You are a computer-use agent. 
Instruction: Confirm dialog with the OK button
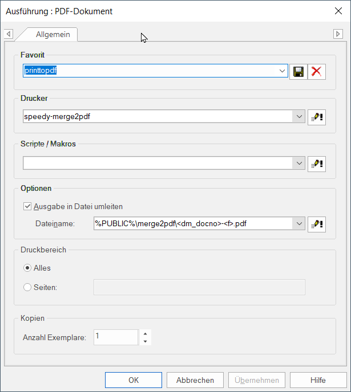(x=134, y=380)
